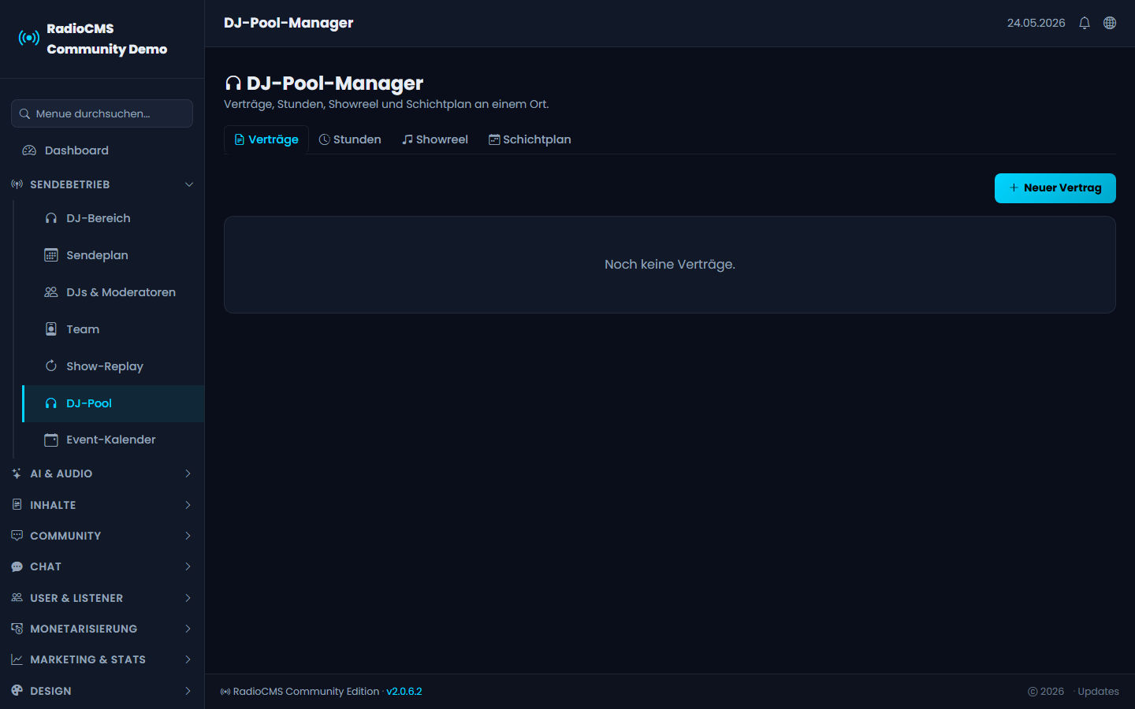Click the Community speech bubble icon
This screenshot has width=1135, height=709.
[x=17, y=536]
